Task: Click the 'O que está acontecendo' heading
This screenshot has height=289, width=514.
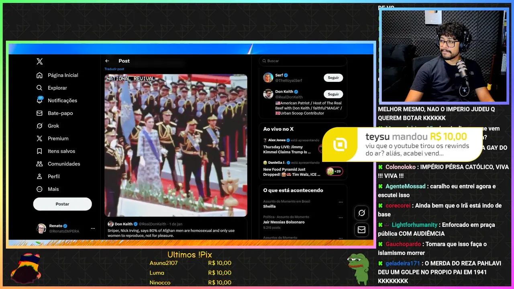Action: tap(293, 190)
